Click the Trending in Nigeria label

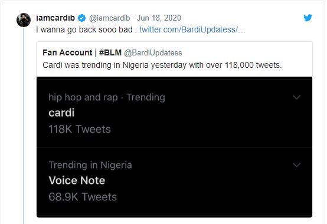click(x=90, y=165)
